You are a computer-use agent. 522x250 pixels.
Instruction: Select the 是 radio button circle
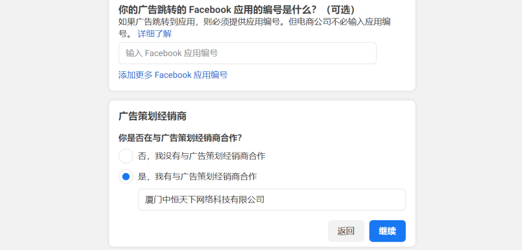coord(126,177)
